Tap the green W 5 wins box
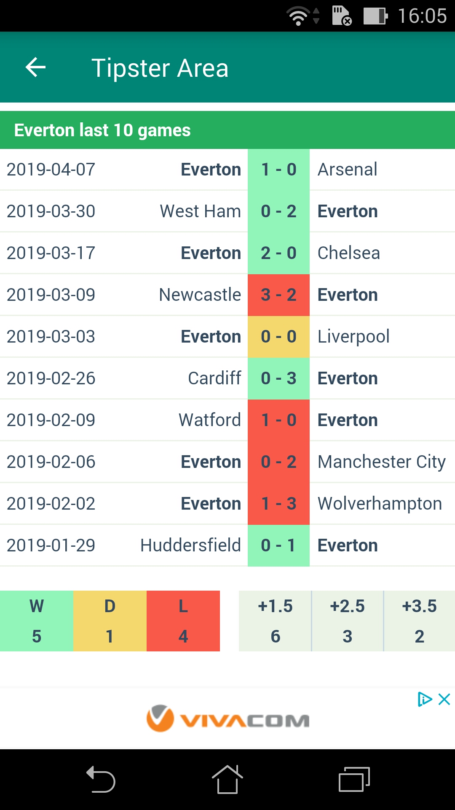 coord(37,621)
